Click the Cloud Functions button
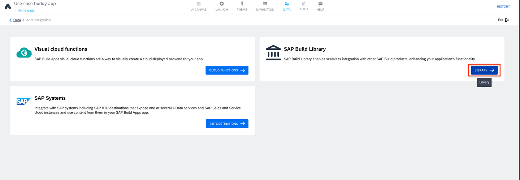 pyautogui.click(x=227, y=70)
